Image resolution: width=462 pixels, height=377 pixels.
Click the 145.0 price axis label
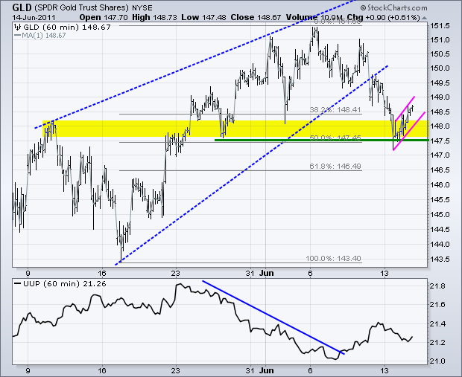pos(440,214)
